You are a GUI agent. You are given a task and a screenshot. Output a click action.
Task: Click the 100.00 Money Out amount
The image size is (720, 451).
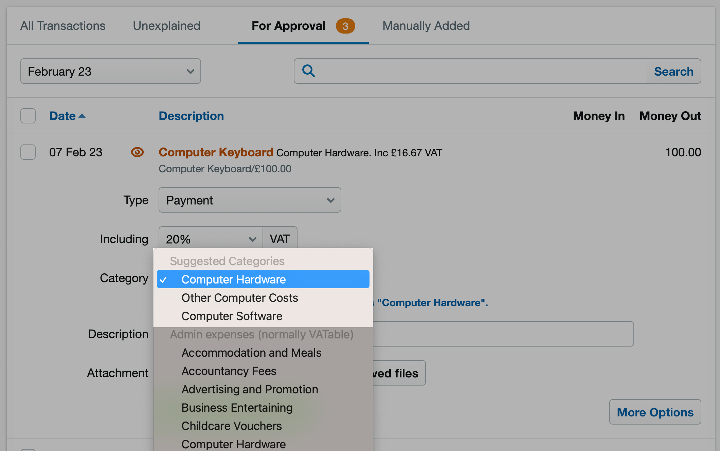tap(683, 152)
